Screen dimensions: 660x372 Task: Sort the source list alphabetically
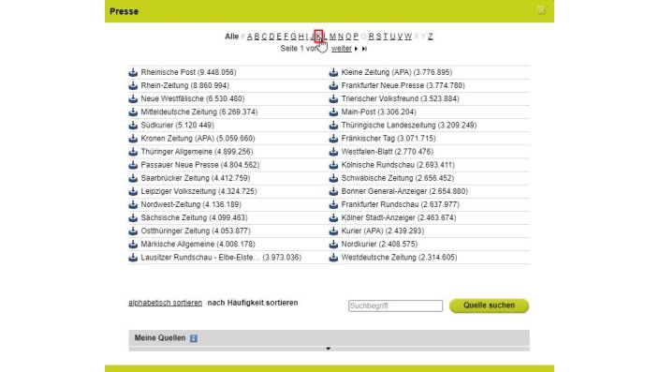[x=165, y=303]
